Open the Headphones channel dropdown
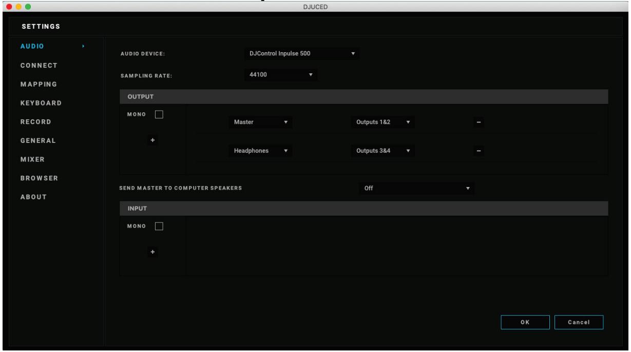The image size is (631, 352). click(261, 151)
